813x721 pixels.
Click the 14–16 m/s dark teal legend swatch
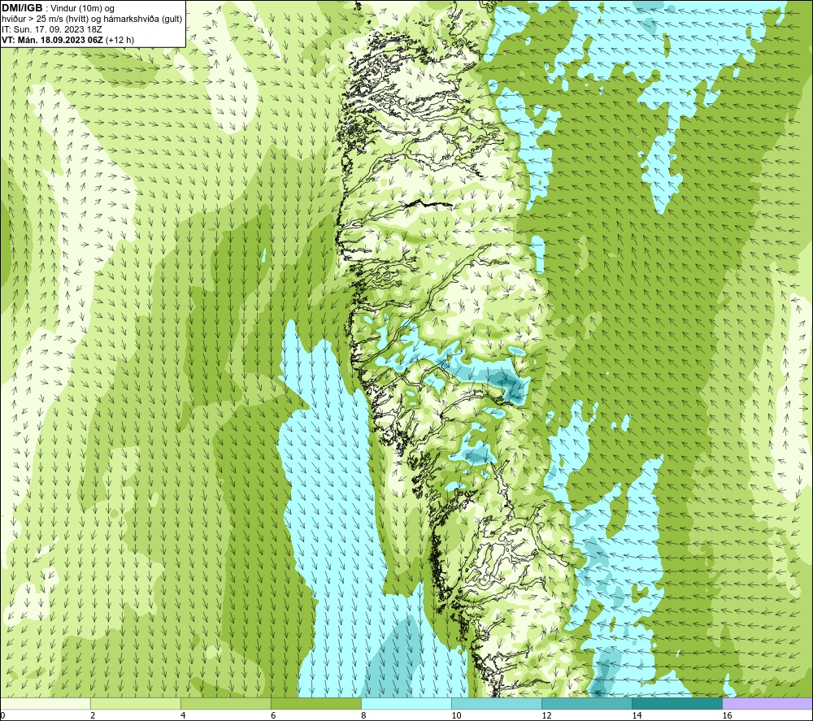pyautogui.click(x=677, y=703)
